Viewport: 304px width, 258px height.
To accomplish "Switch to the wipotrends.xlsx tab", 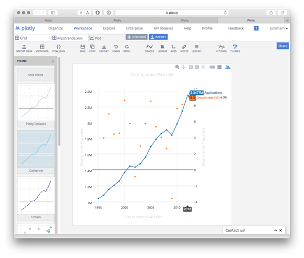I will click(x=69, y=38).
